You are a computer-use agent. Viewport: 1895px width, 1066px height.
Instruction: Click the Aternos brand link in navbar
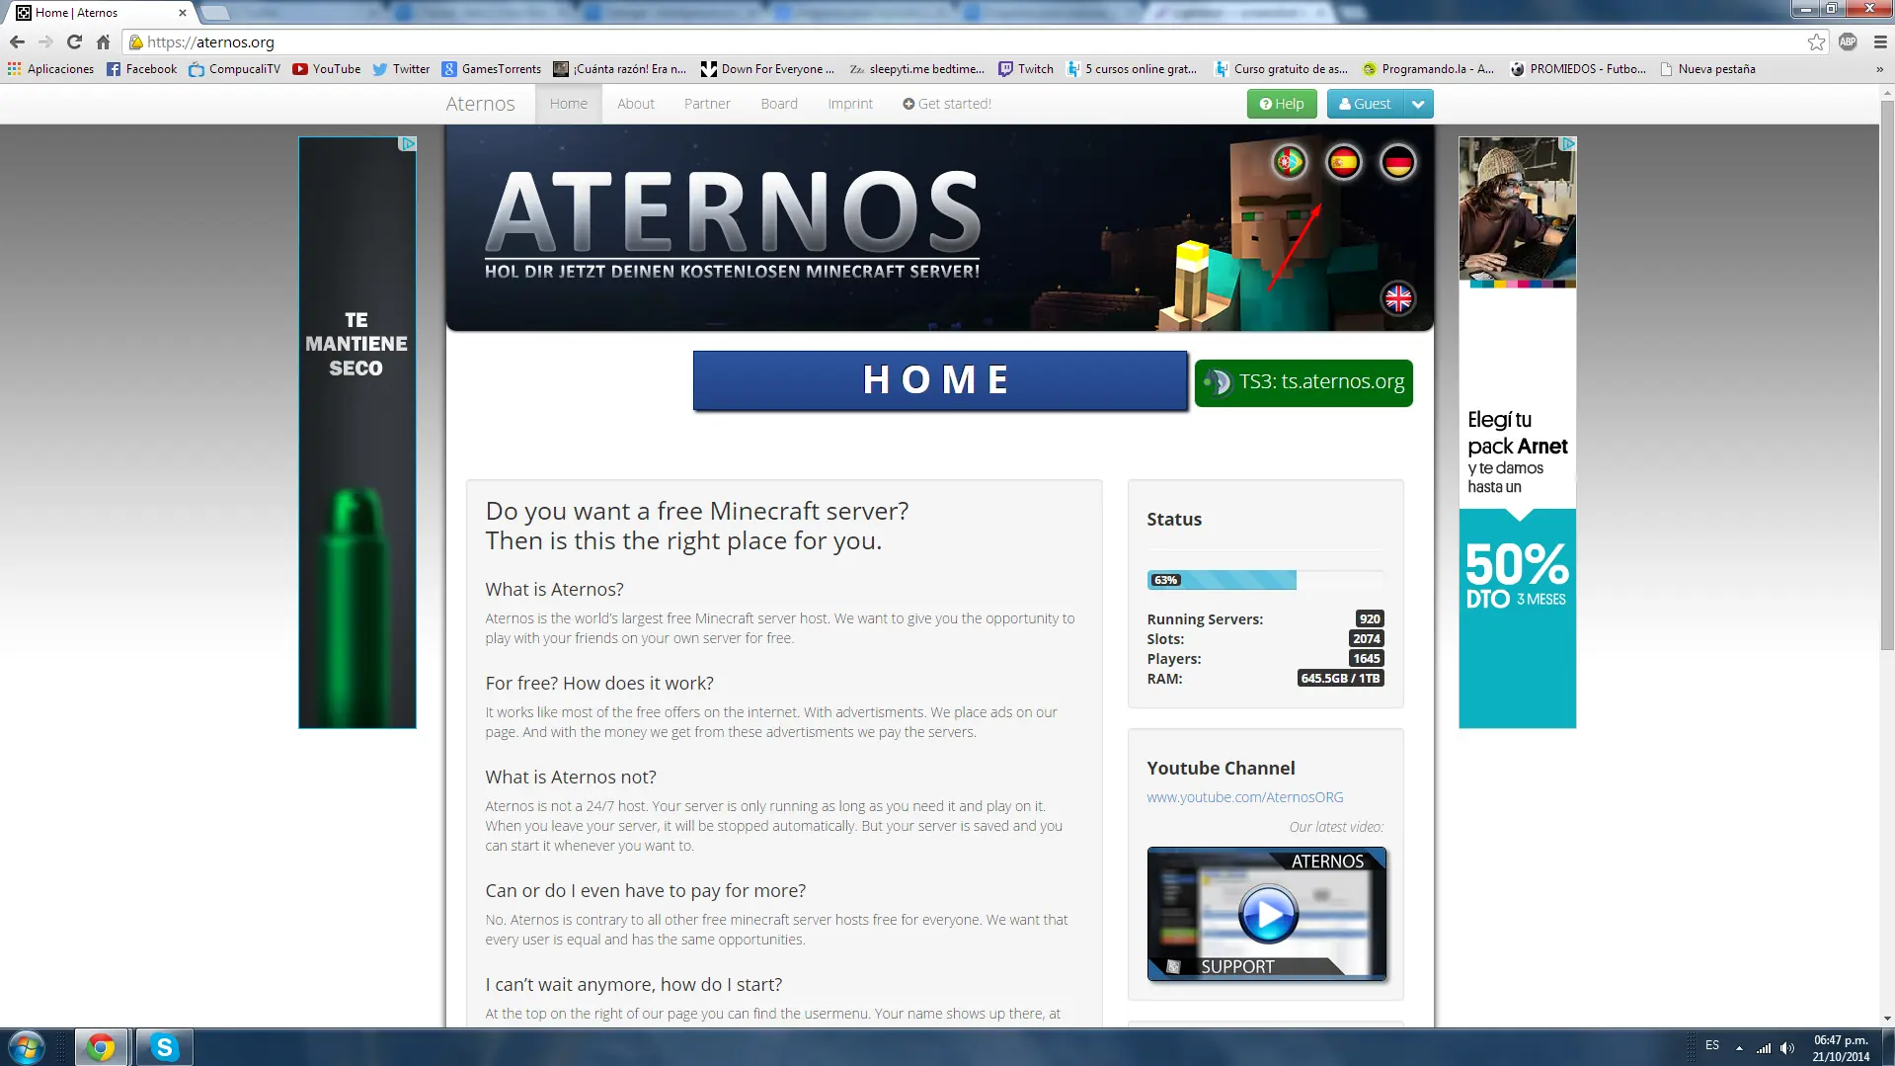click(x=480, y=104)
